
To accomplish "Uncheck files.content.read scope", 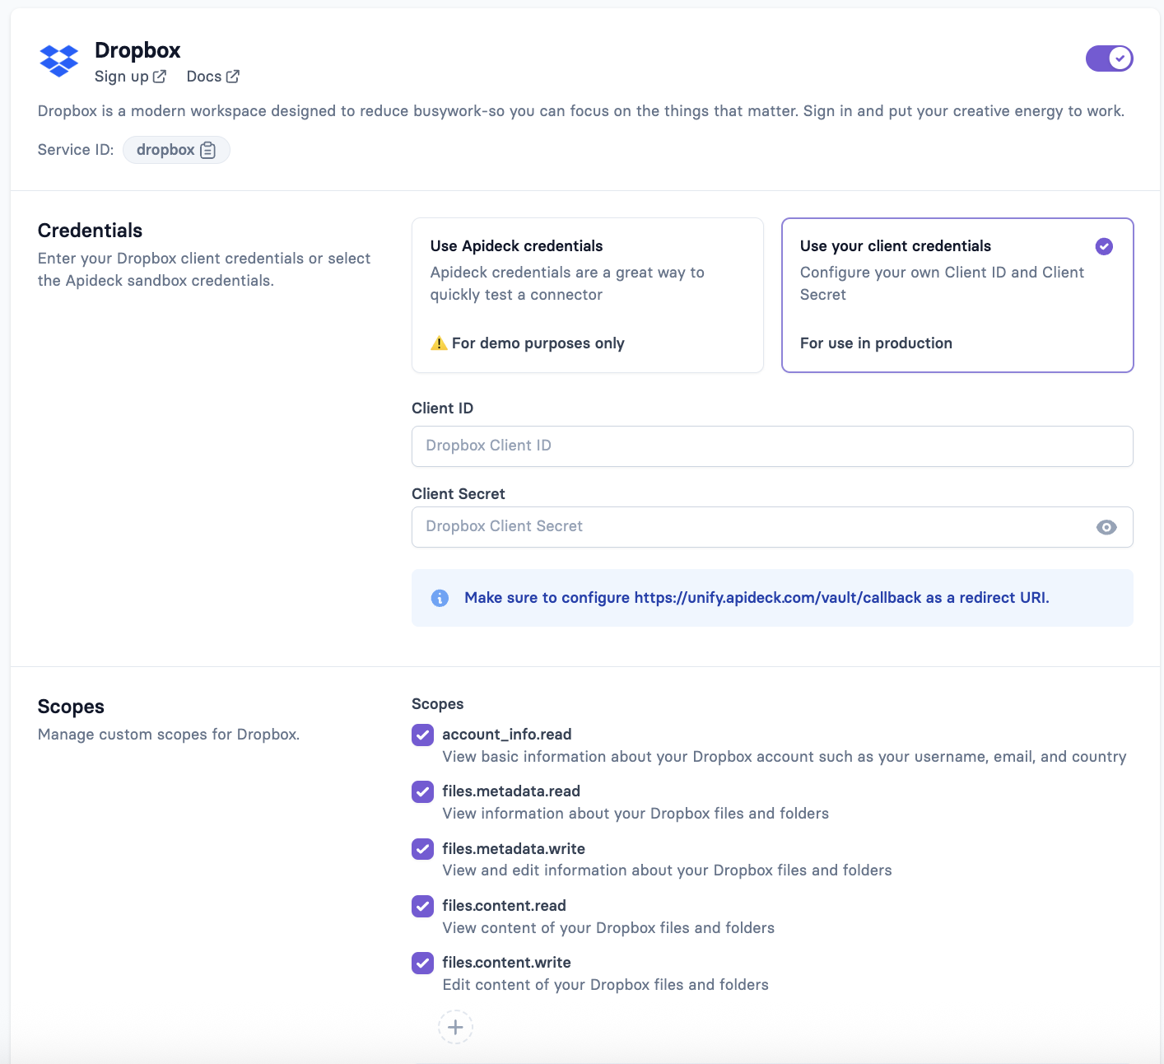I will (422, 906).
